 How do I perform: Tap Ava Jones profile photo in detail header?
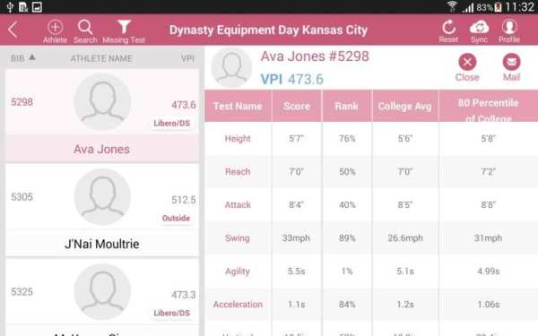click(231, 67)
